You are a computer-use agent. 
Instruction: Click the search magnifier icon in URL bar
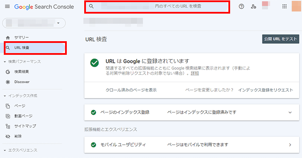[91, 6]
